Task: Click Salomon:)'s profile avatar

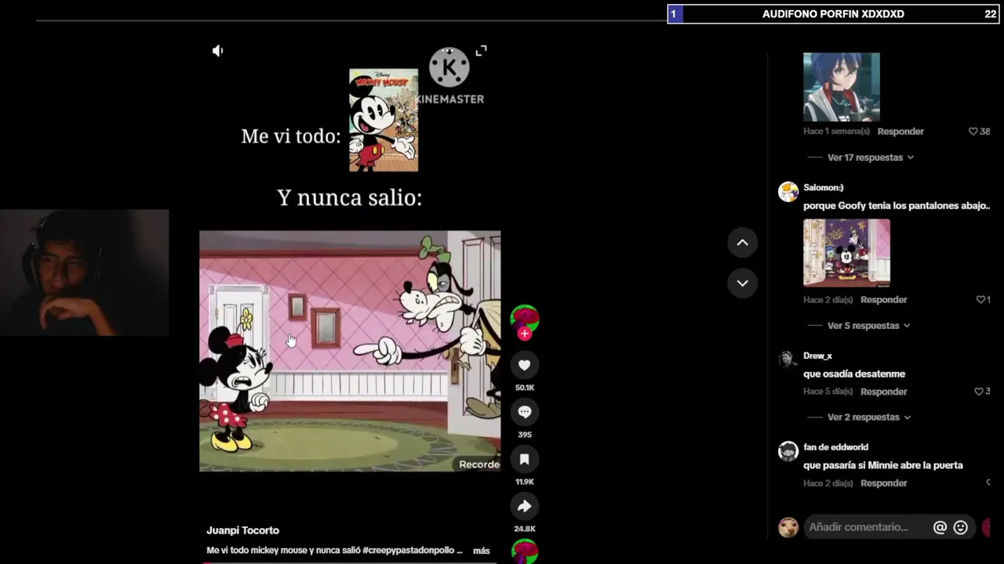Action: 788,192
